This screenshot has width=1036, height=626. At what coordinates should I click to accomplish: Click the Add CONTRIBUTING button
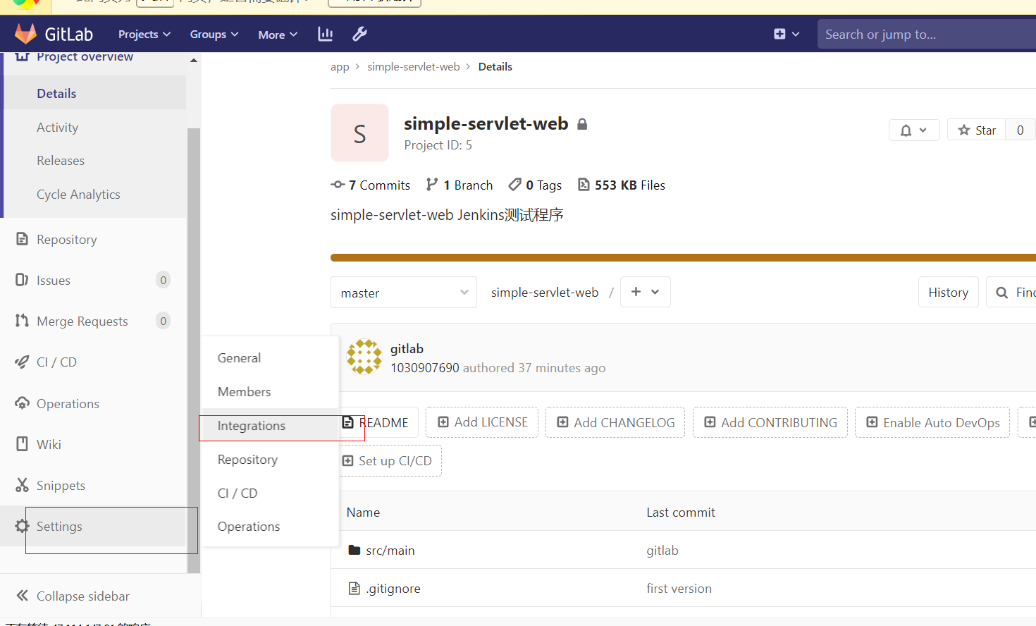[x=770, y=422]
